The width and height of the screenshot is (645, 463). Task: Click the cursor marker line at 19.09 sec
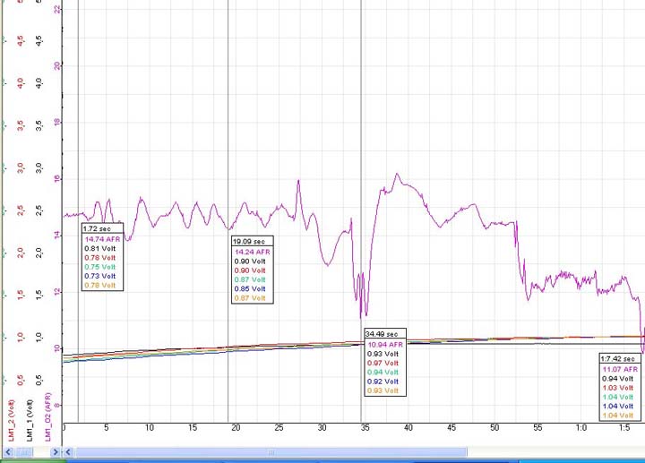point(228,134)
